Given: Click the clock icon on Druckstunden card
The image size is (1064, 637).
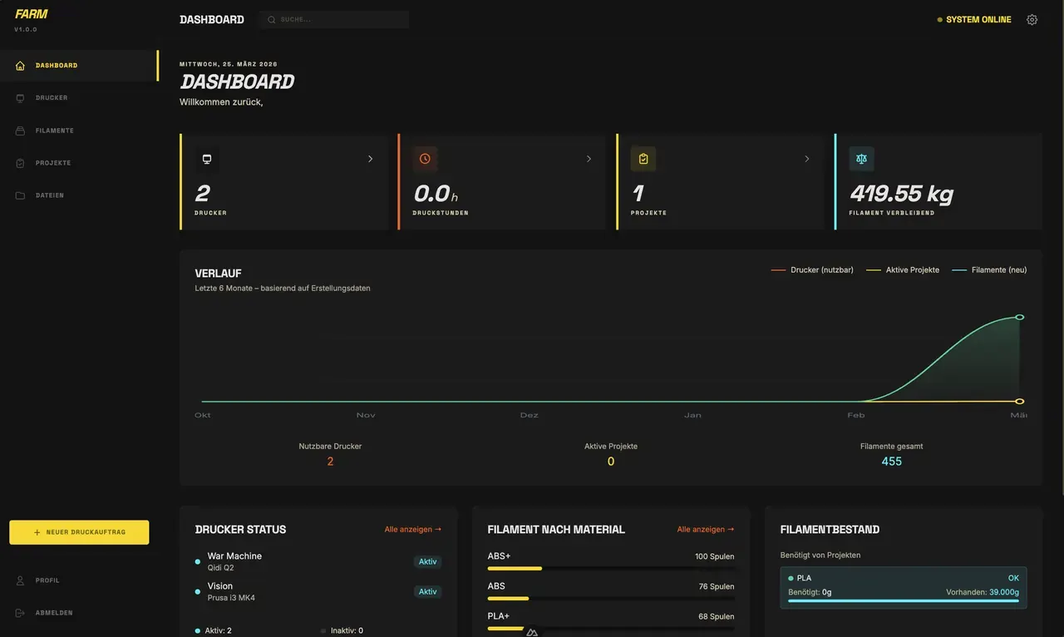Looking at the screenshot, I should (425, 159).
